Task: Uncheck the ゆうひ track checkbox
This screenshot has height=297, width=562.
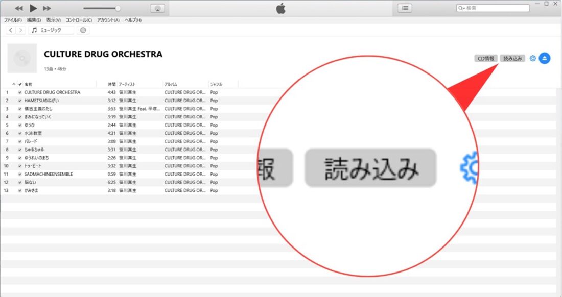Action: (20, 125)
